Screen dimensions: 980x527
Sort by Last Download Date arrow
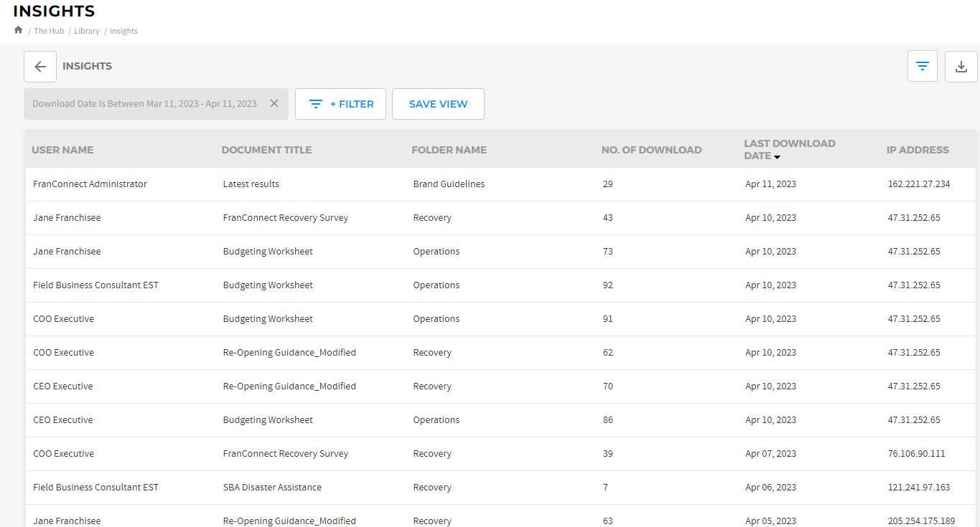777,156
